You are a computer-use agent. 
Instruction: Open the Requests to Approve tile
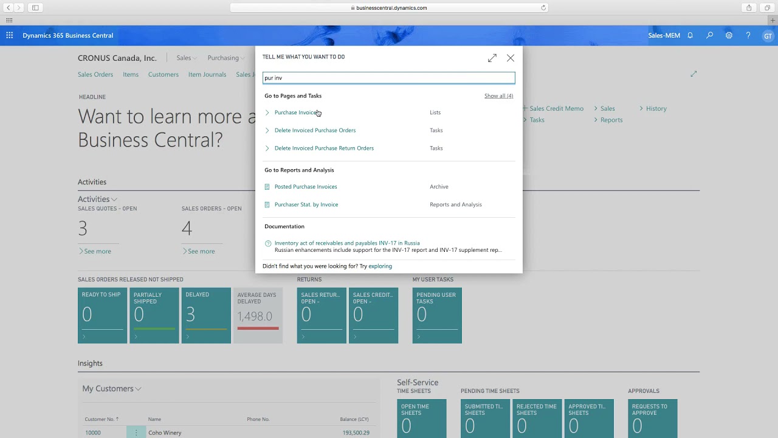[653, 419]
